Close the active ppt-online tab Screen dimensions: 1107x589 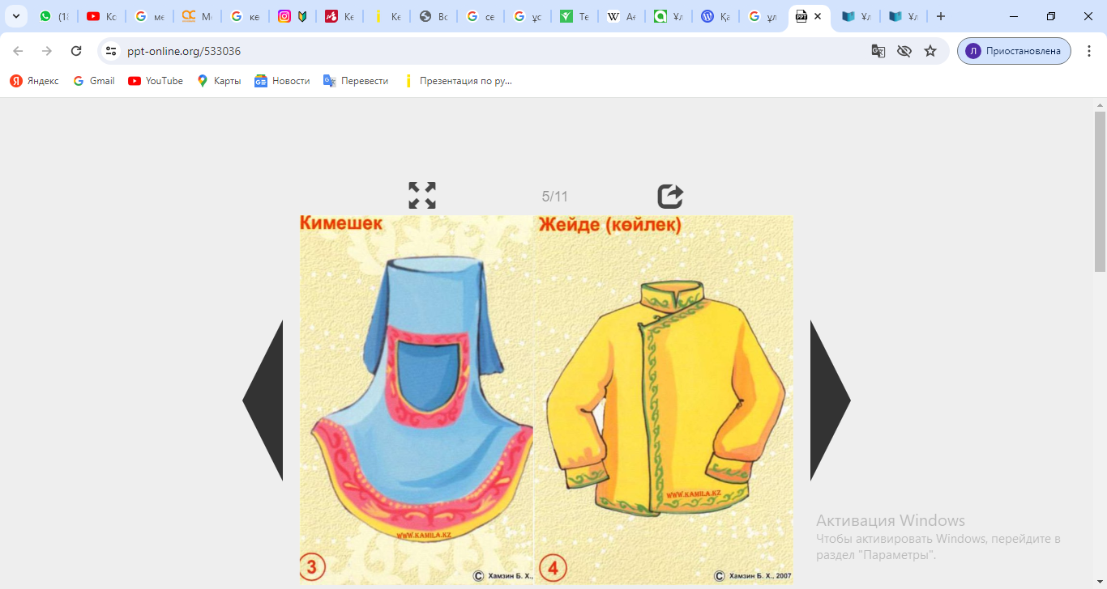coord(818,16)
